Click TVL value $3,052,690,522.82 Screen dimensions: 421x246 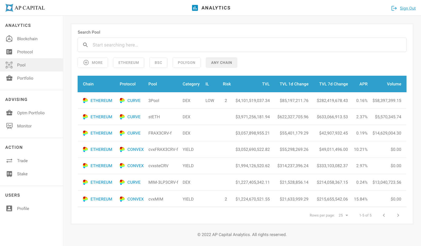253,149
